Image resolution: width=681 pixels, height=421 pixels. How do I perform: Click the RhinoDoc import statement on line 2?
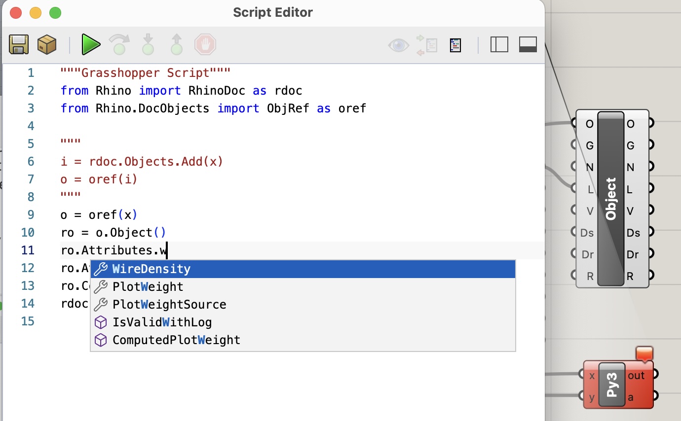181,91
